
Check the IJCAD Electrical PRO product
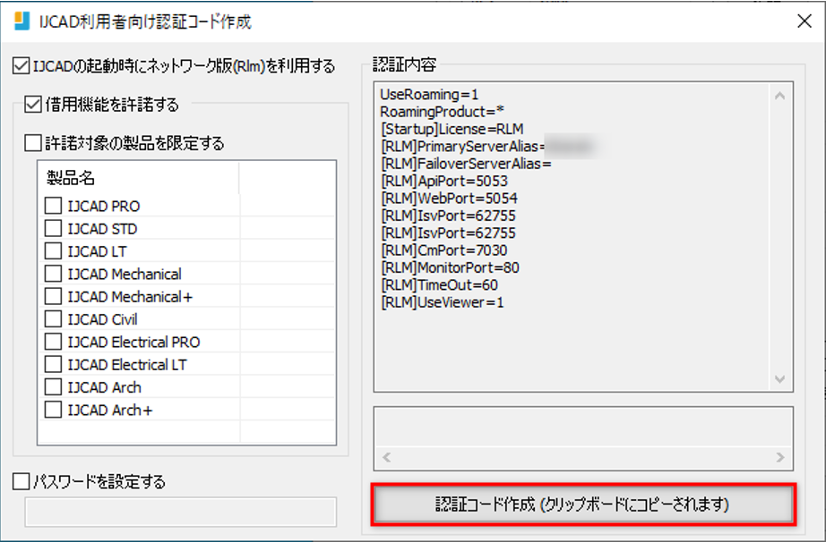click(53, 342)
